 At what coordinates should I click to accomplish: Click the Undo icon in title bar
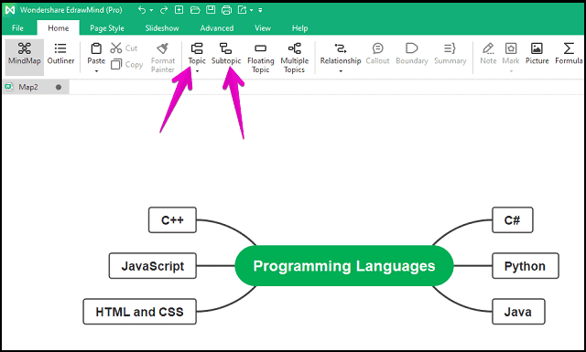(x=142, y=10)
